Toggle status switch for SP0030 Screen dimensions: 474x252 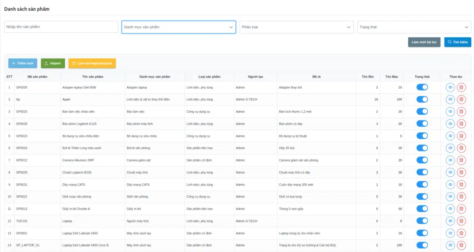pos(422,87)
